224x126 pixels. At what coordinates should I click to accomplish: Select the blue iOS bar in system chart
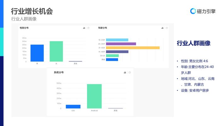pyautogui.click(x=73, y=106)
